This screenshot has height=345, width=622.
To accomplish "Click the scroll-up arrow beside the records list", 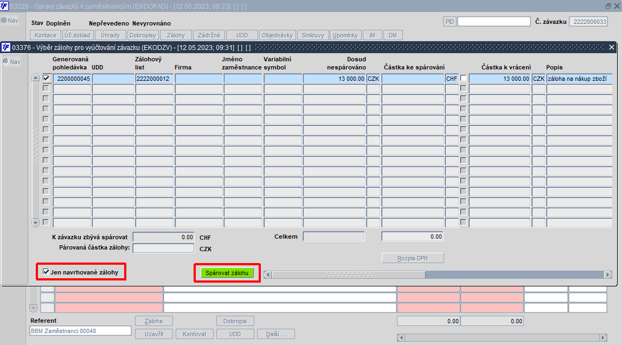I will (x=35, y=78).
